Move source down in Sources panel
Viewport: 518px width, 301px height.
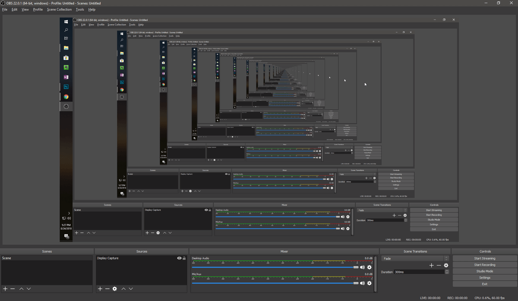pyautogui.click(x=131, y=288)
